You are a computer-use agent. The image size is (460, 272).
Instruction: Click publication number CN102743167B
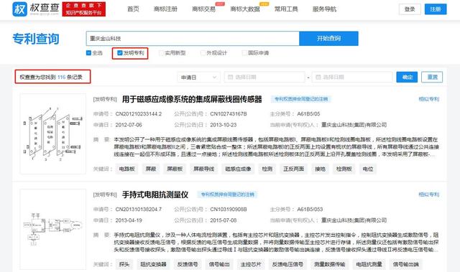point(229,114)
